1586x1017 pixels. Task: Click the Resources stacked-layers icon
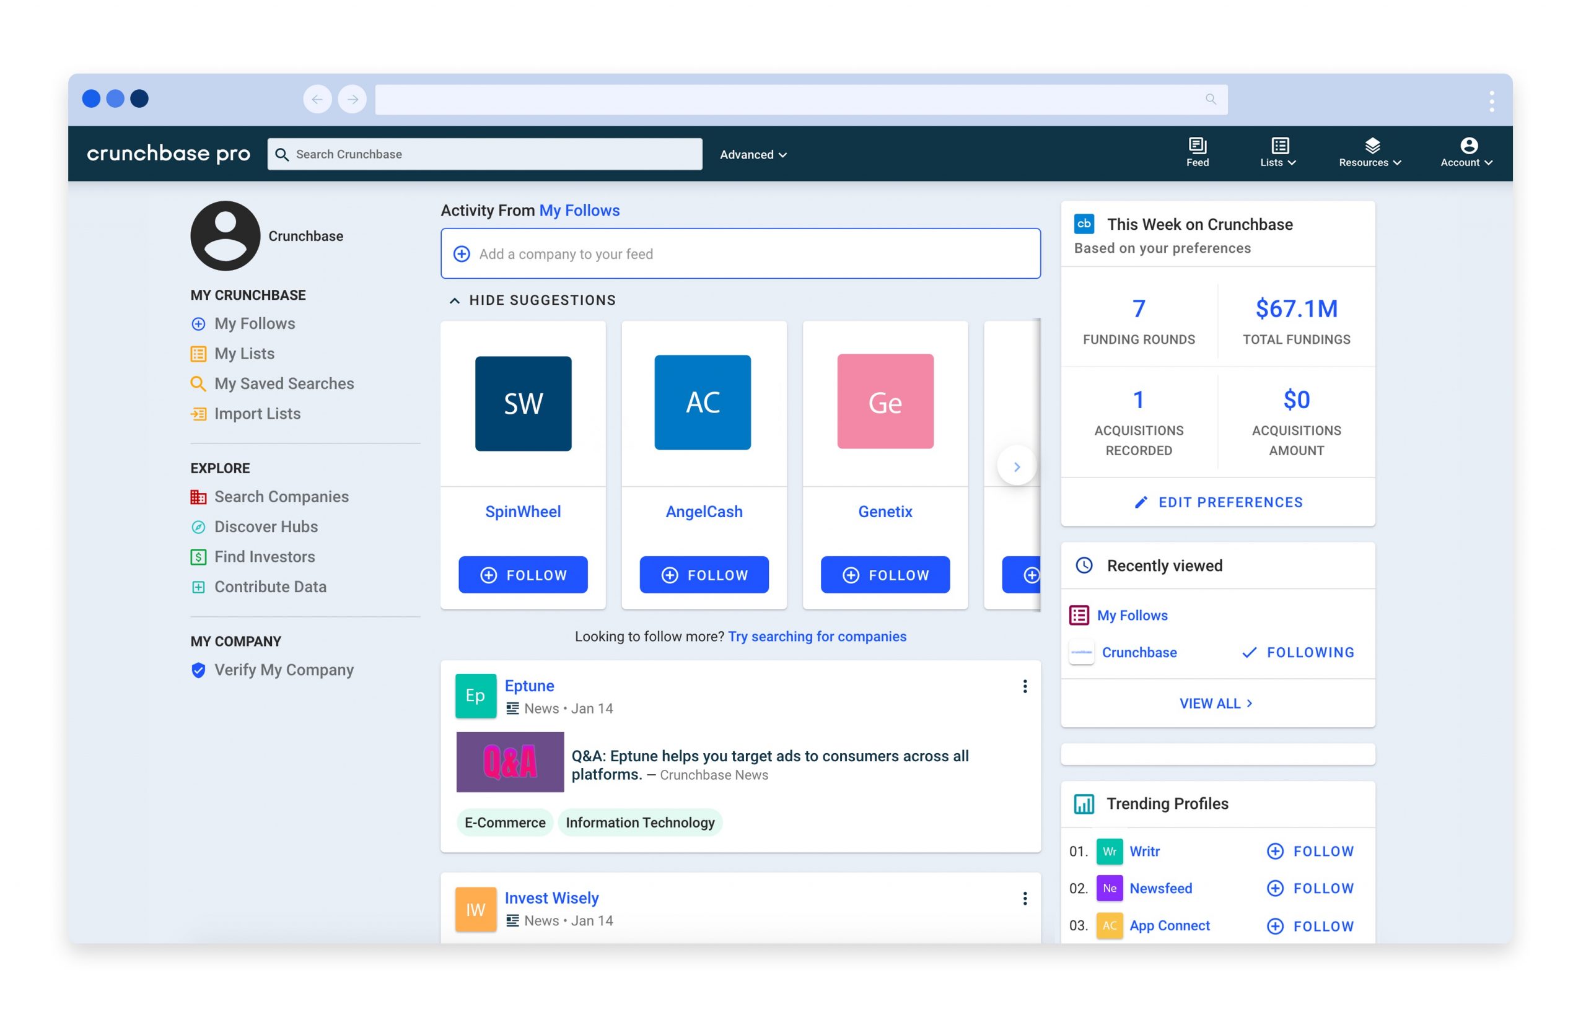coord(1374,146)
